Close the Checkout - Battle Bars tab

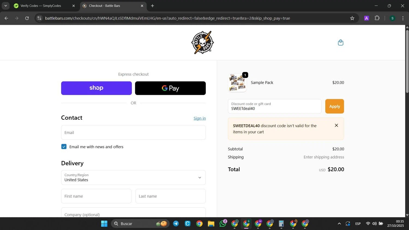pos(142,6)
